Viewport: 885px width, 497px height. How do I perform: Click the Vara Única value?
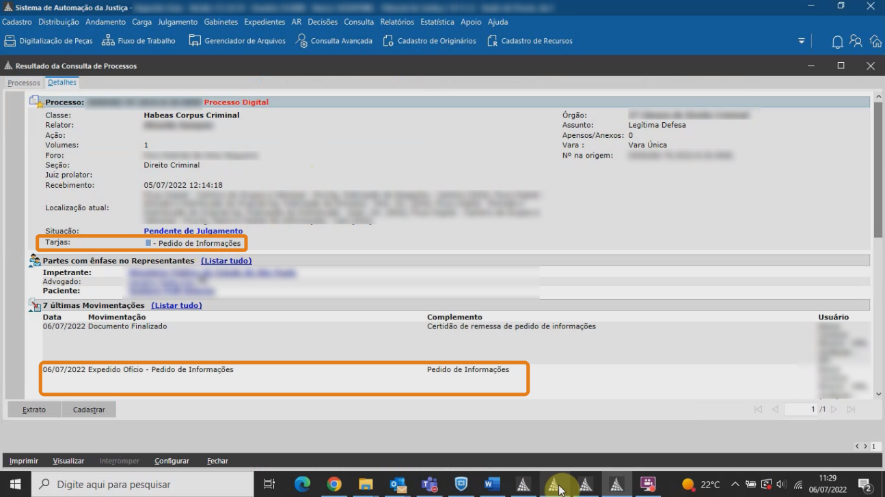pyautogui.click(x=647, y=145)
